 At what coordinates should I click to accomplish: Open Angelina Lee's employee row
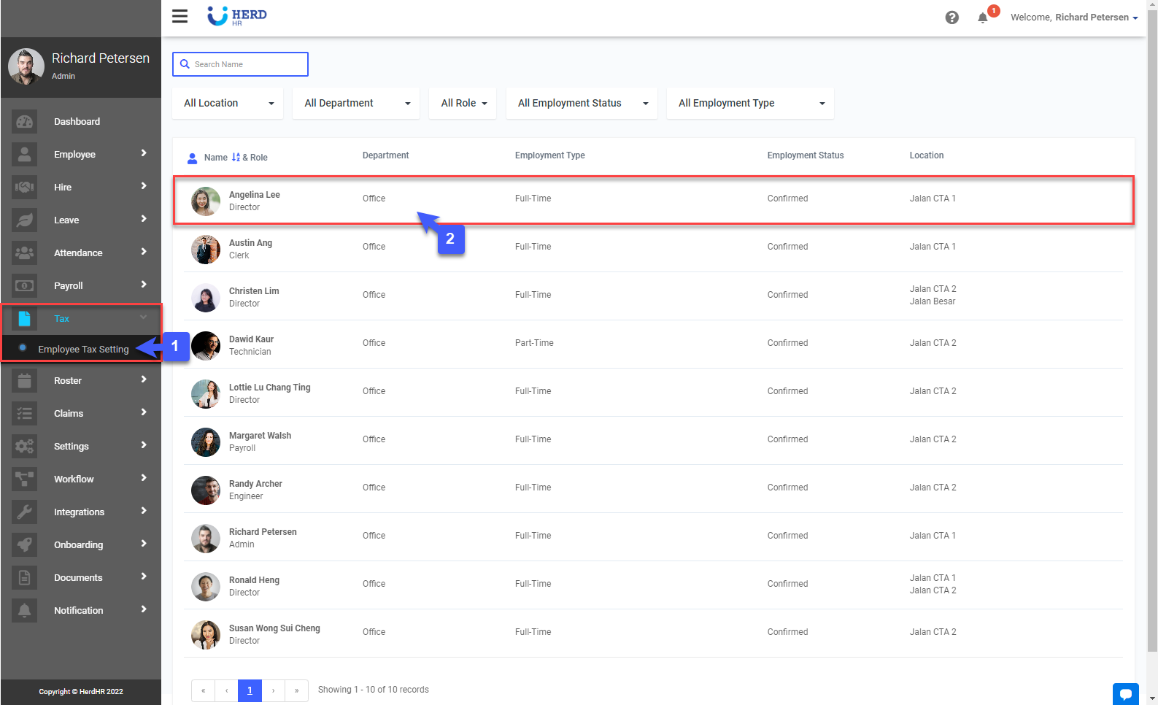652,199
